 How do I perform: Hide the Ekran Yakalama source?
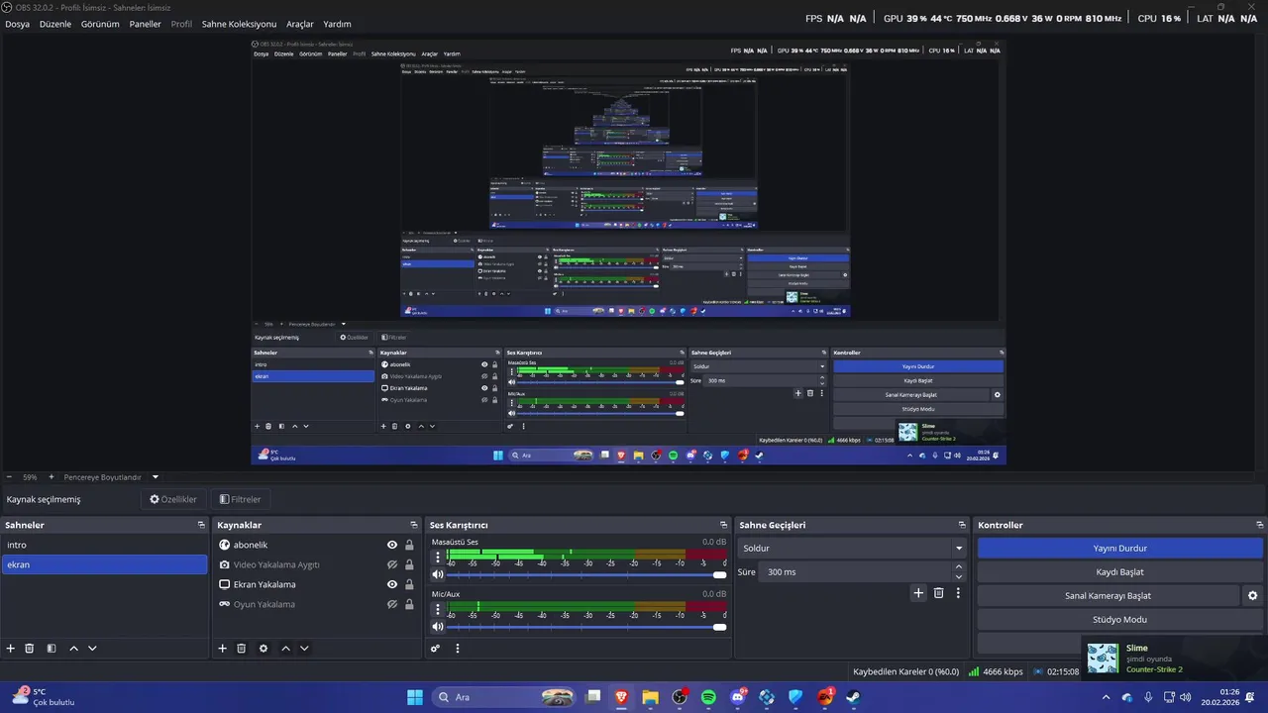392,584
